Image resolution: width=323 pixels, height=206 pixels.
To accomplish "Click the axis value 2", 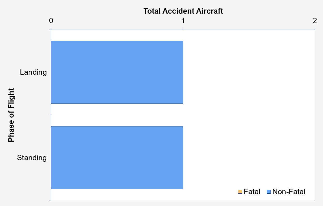I will click(315, 21).
